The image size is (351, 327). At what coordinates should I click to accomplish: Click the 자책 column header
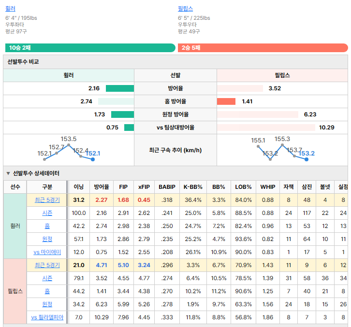[289, 187]
